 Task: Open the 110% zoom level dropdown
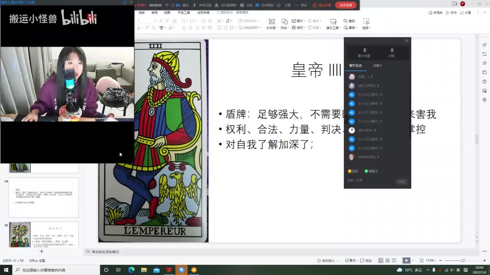click(x=431, y=260)
